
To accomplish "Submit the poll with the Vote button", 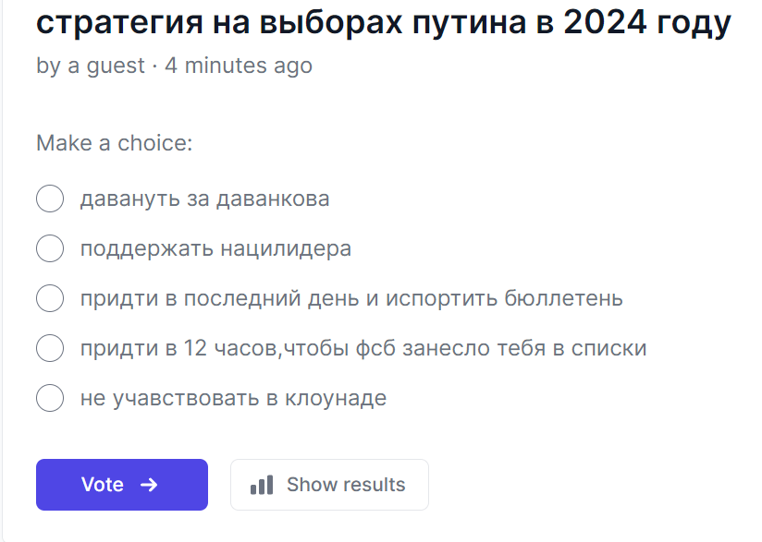I will pos(122,485).
